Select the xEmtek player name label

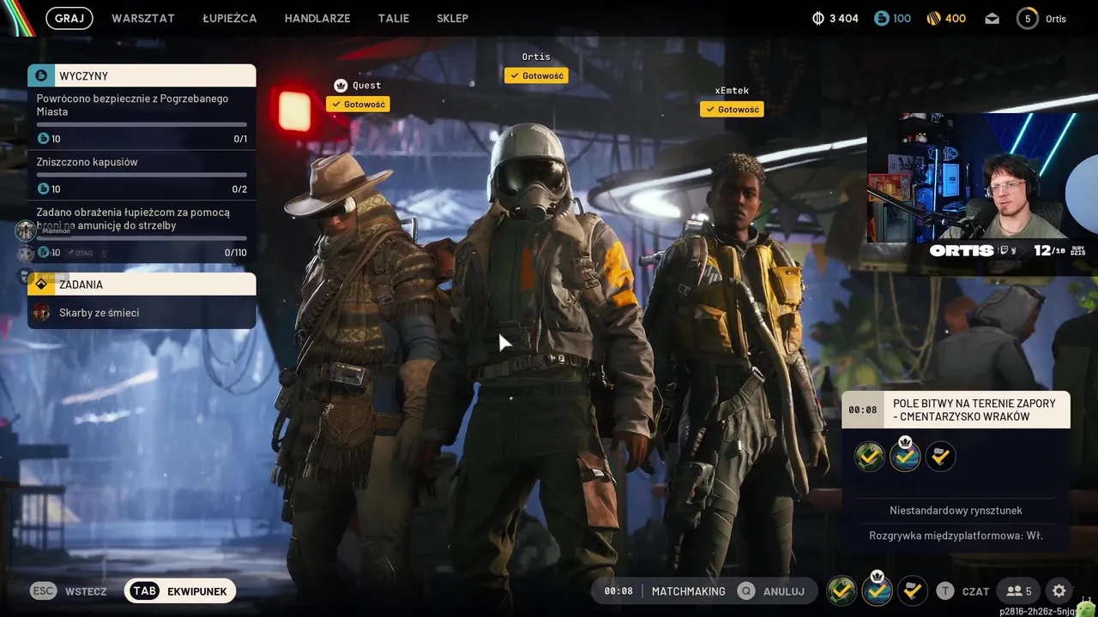(x=732, y=90)
